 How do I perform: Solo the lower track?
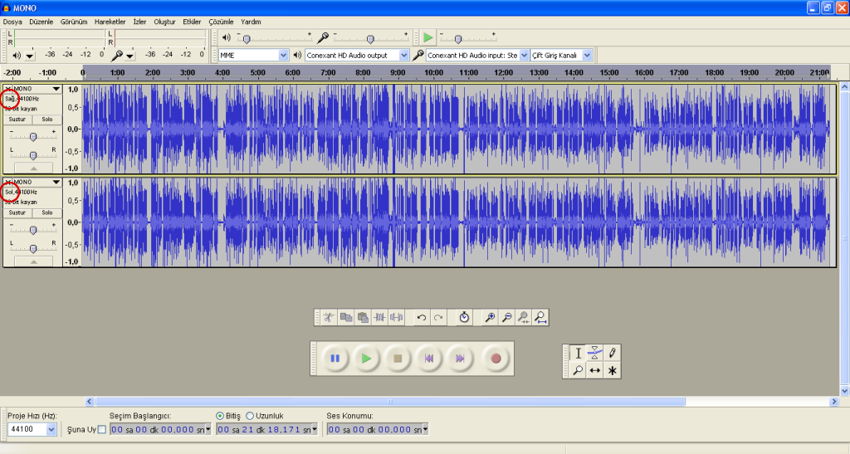tap(47, 213)
